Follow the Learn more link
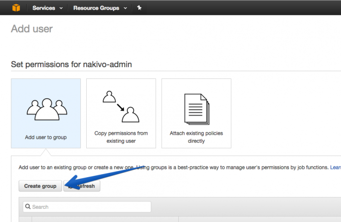The height and width of the screenshot is (222, 341). [x=336, y=167]
